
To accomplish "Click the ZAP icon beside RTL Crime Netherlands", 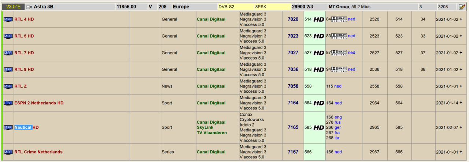I will click(8, 152).
